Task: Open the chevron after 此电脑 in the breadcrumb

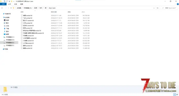Action: click(22, 8)
